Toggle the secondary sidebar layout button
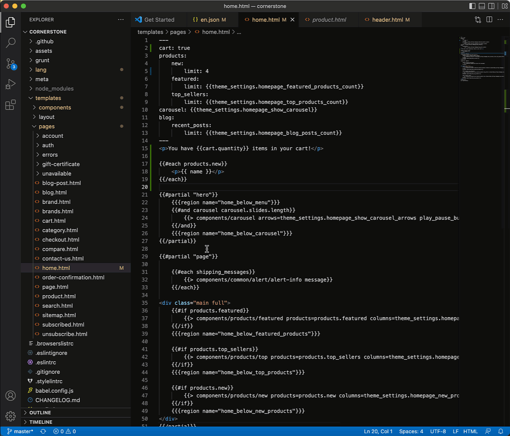Screen dimensions: 510x436 (491, 6)
